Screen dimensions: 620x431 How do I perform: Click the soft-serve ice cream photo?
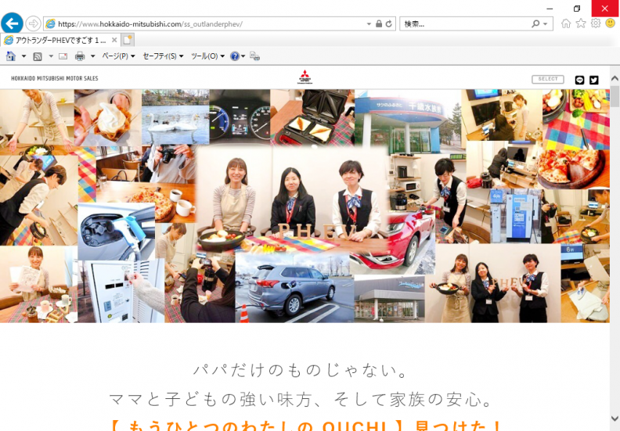107,118
